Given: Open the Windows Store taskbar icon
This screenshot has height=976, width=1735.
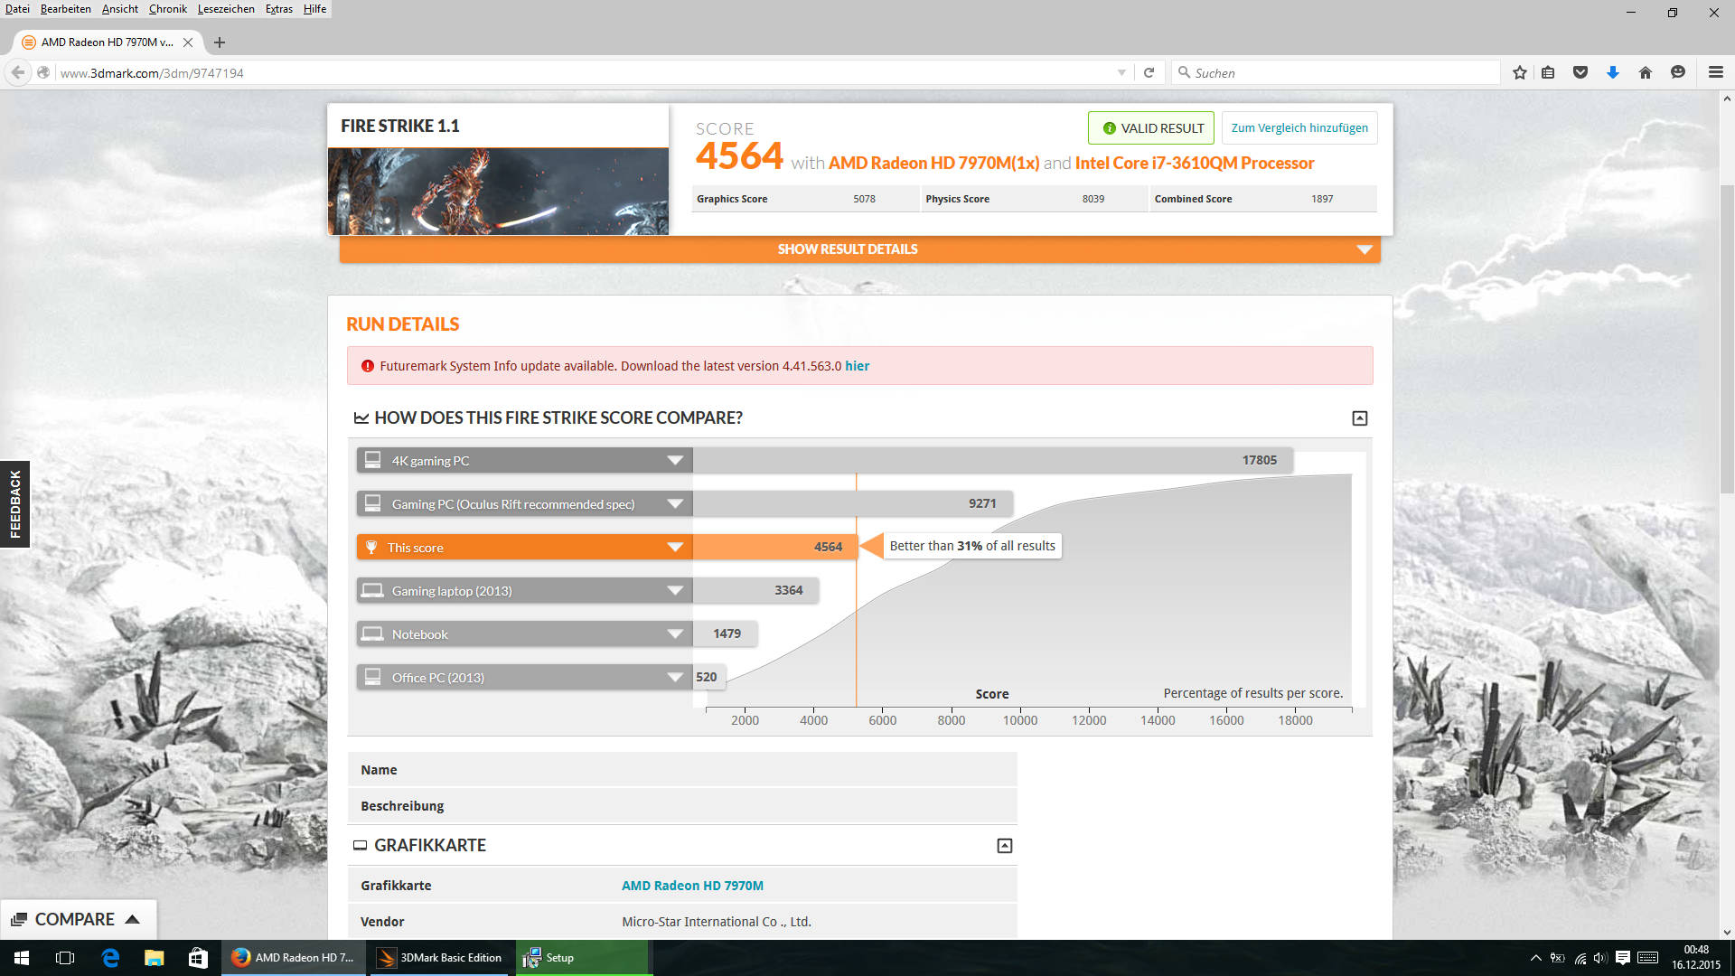Looking at the screenshot, I should (x=197, y=958).
